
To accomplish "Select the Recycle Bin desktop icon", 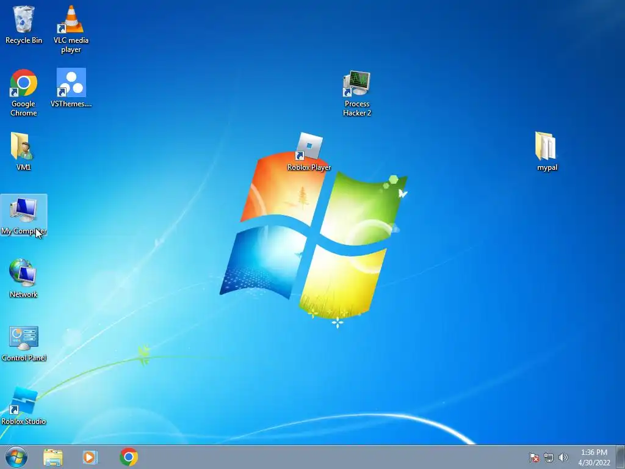I will click(24, 24).
